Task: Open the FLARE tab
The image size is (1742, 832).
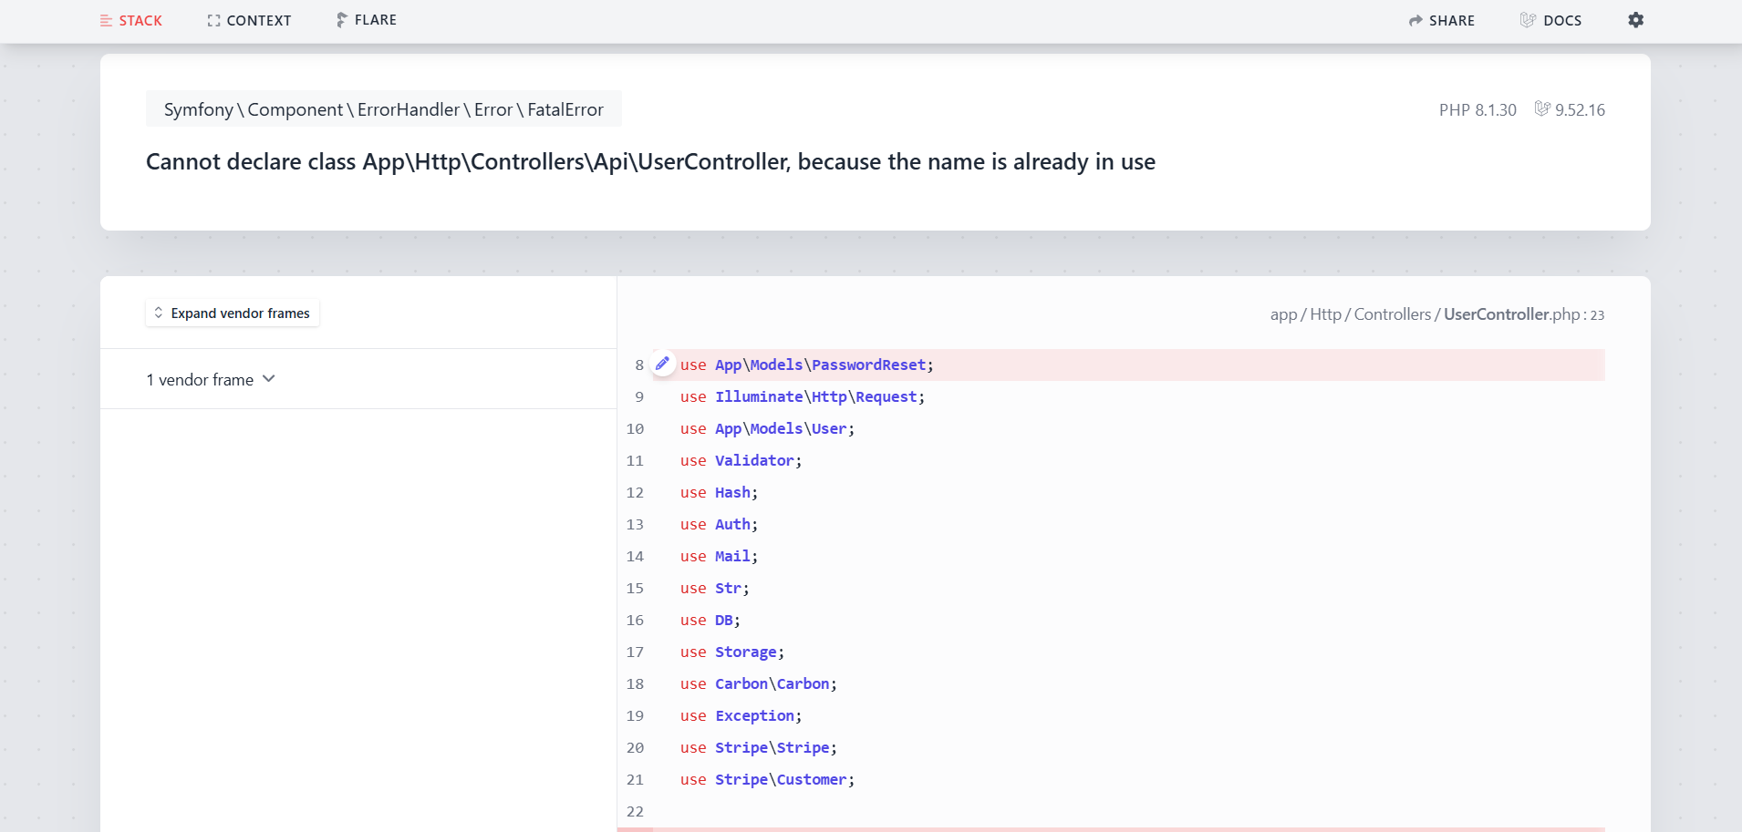Action: pos(366,20)
